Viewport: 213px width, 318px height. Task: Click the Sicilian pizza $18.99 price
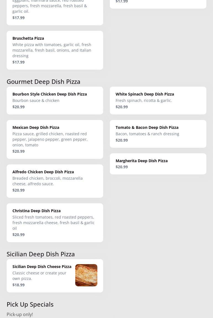(x=19, y=285)
